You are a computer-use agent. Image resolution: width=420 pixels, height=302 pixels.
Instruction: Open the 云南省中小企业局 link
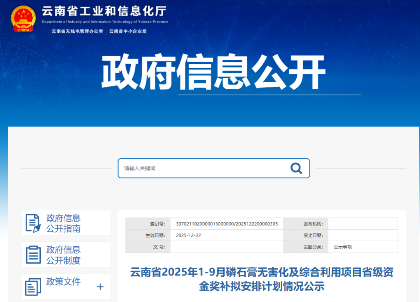[128, 31]
